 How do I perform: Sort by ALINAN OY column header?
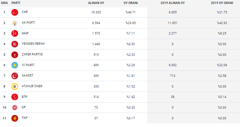click(96, 3)
